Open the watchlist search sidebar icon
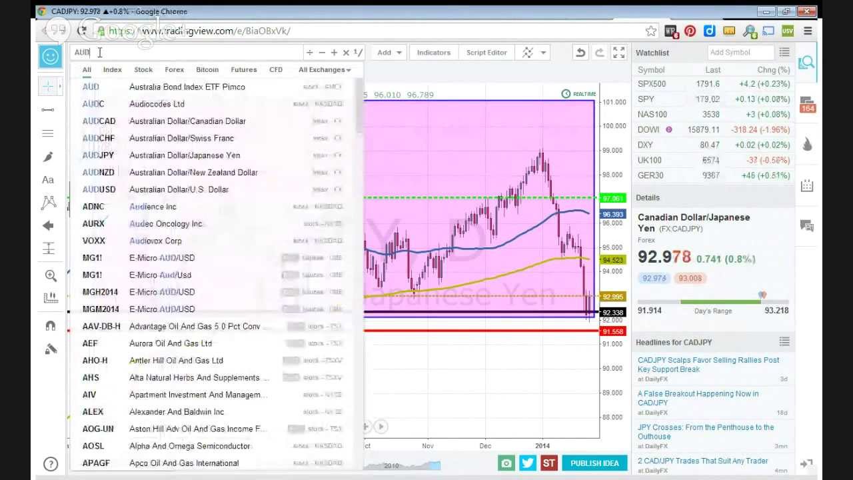This screenshot has height=480, width=853. click(807, 63)
